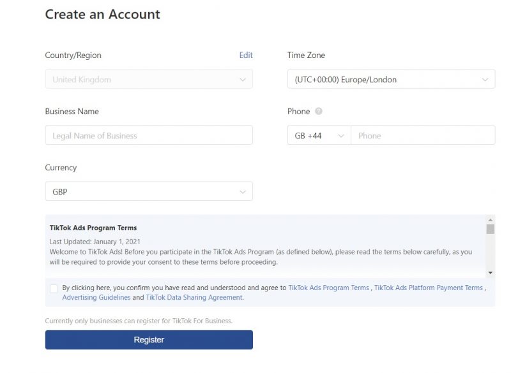511x373 pixels.
Task: Click the Edit link for Country/Region
Action: [x=246, y=55]
